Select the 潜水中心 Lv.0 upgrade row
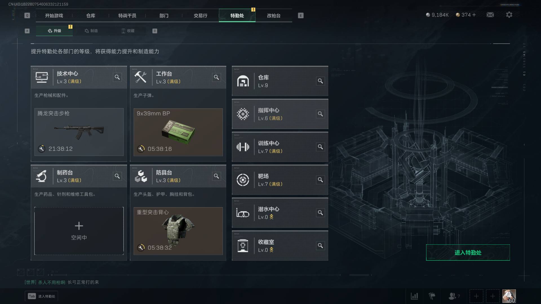The height and width of the screenshot is (304, 541). click(x=280, y=213)
